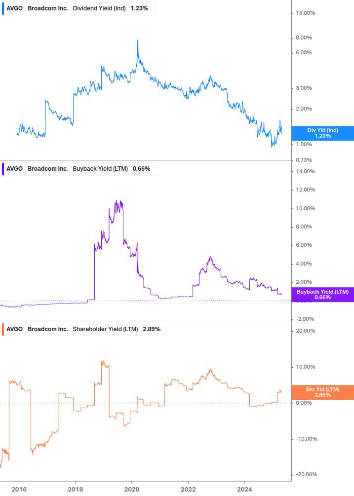Click the -2.00% tick on buyback axis
The width and height of the screenshot is (354, 496).
(x=305, y=319)
